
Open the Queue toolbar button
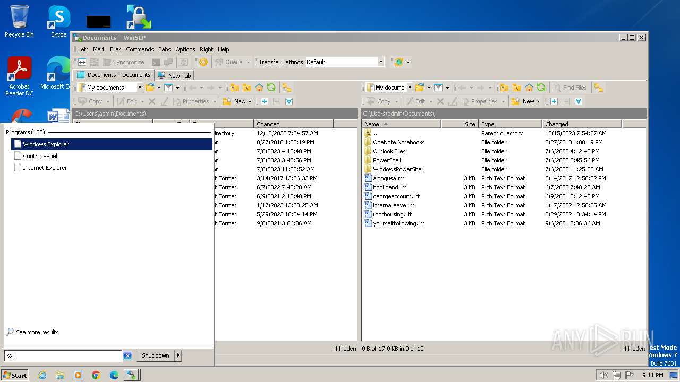[x=229, y=62]
